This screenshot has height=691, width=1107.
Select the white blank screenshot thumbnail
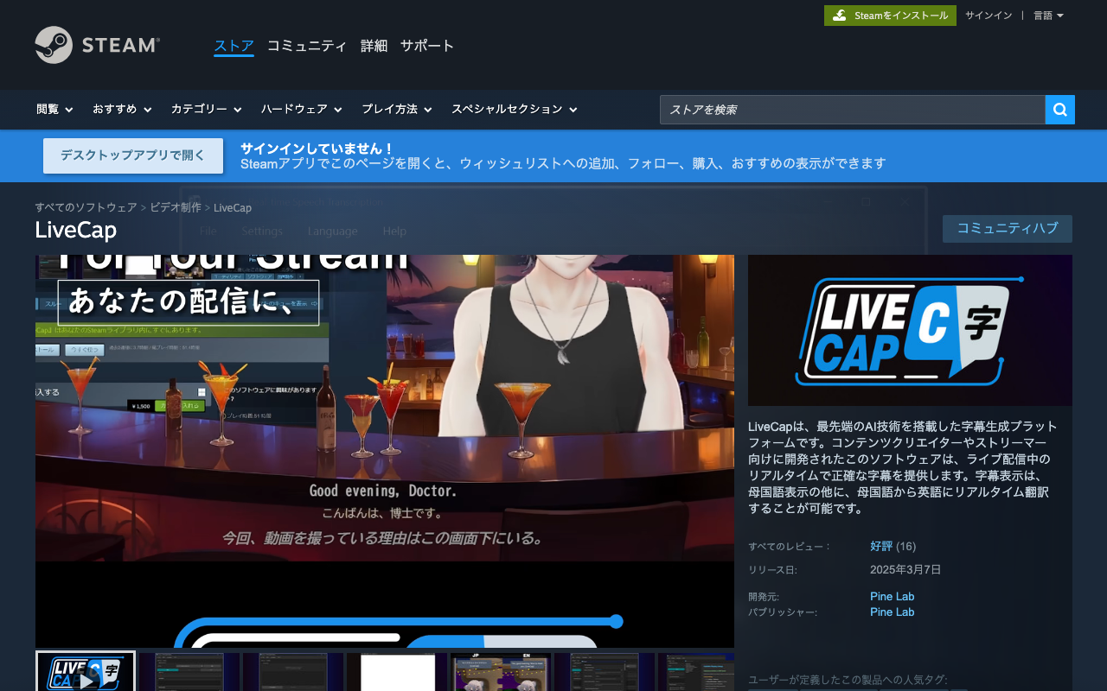pos(397,672)
